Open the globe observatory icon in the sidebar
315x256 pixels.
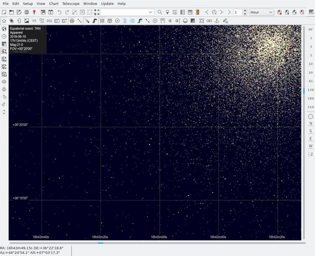[x=4, y=29]
